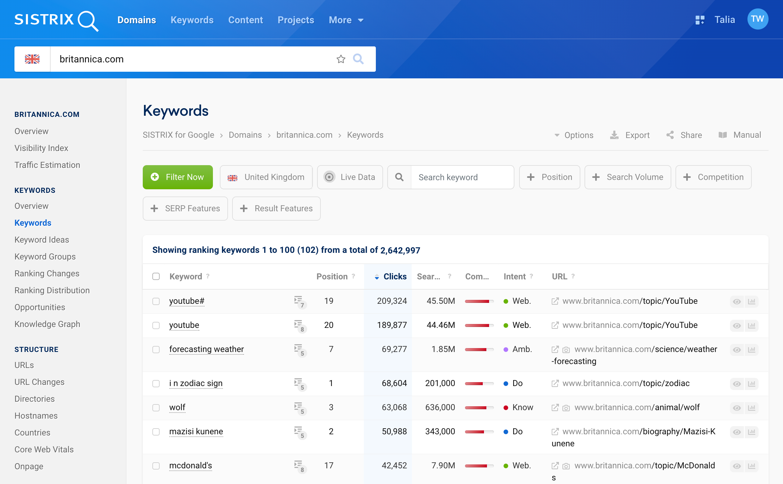Open the Options dropdown

tap(574, 135)
